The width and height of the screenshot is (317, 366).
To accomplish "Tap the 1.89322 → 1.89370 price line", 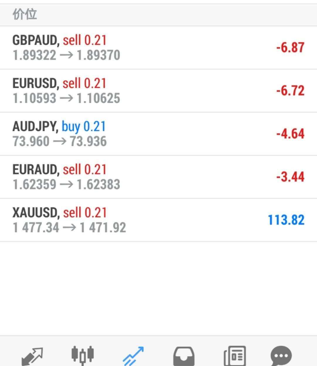I will 66,55.
